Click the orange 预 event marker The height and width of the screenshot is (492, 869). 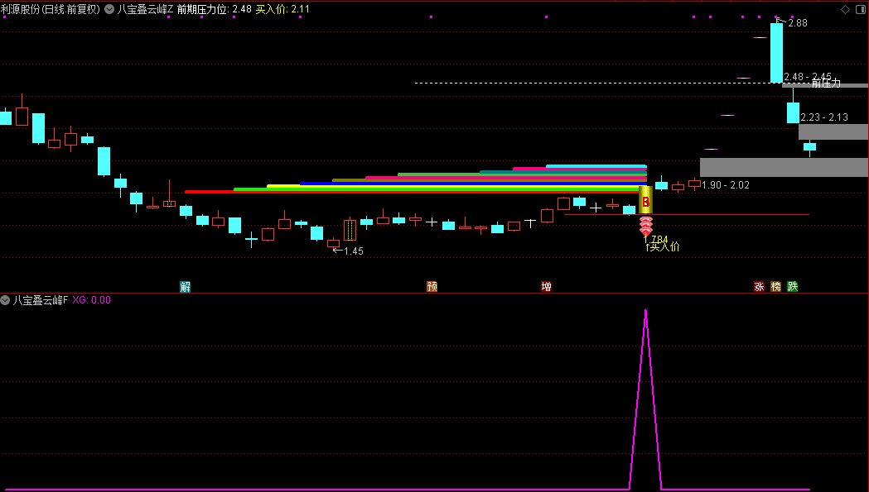(x=432, y=287)
